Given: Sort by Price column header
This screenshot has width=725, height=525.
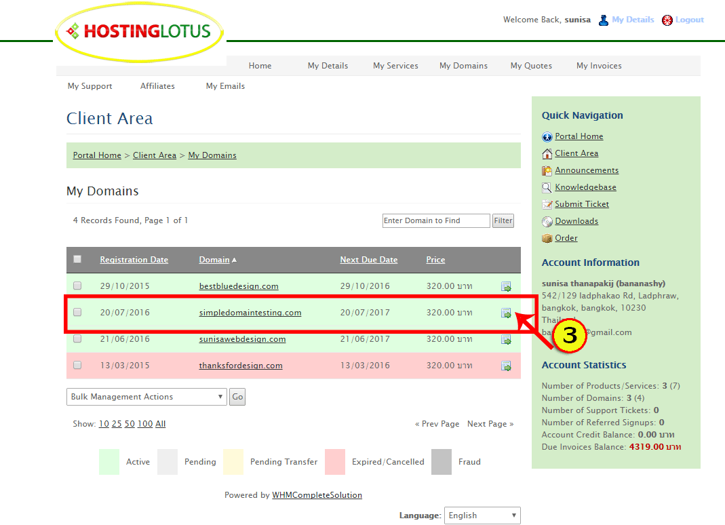Looking at the screenshot, I should pyautogui.click(x=435, y=260).
